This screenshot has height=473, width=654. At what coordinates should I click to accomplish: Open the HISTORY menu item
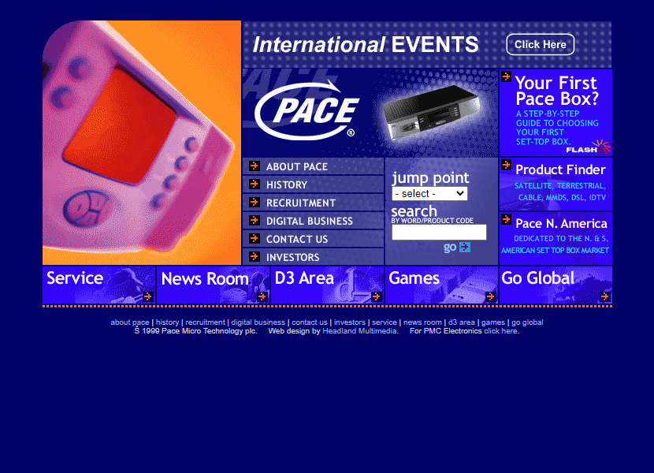[314, 184]
